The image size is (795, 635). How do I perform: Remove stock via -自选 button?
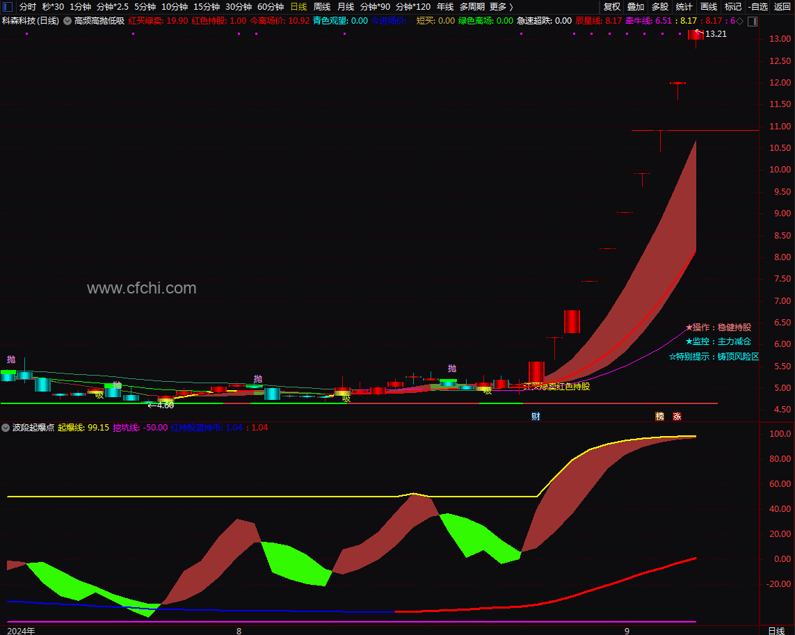click(758, 6)
